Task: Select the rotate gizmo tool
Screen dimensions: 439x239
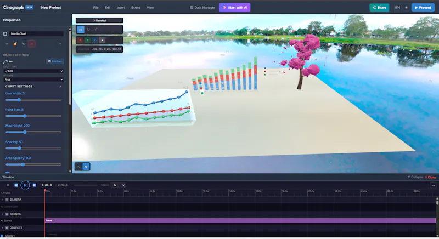Action: tap(88, 29)
